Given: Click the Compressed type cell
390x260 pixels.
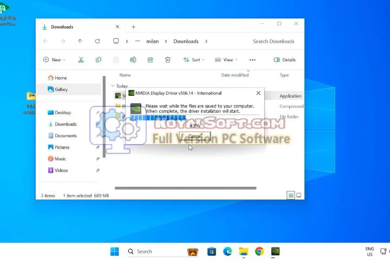Looking at the screenshot, I should point(291,106).
